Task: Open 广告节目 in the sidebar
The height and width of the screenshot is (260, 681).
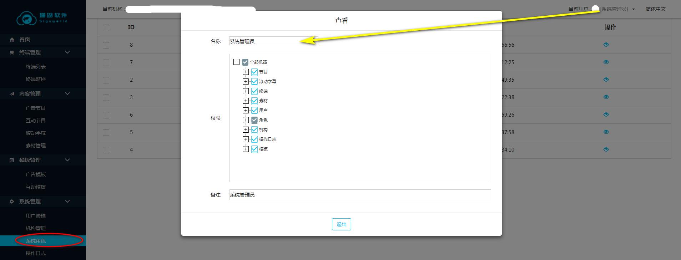Action: pos(36,108)
